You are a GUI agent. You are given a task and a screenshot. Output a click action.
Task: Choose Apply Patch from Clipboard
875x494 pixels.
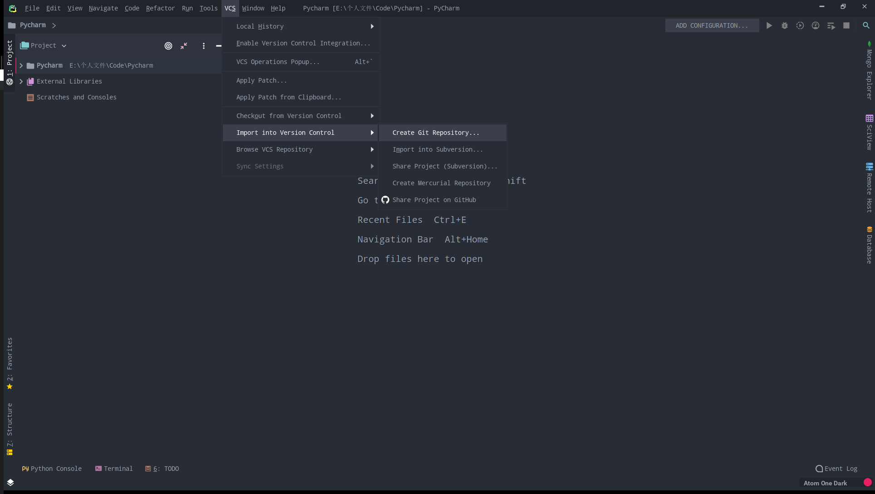coord(300,97)
